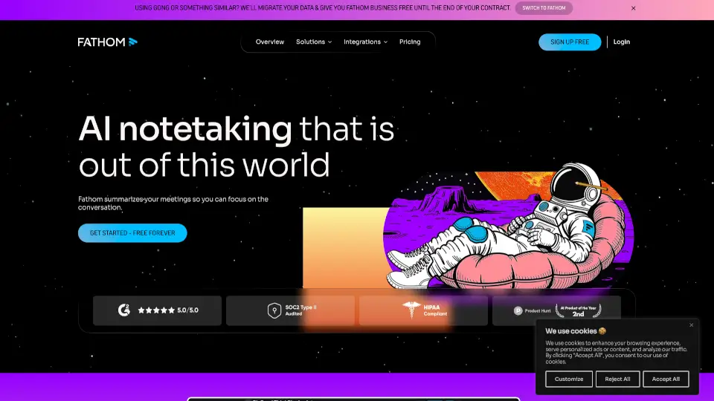Viewport: 714px width, 401px height.
Task: Go to the Pricing page
Action: pyautogui.click(x=410, y=42)
